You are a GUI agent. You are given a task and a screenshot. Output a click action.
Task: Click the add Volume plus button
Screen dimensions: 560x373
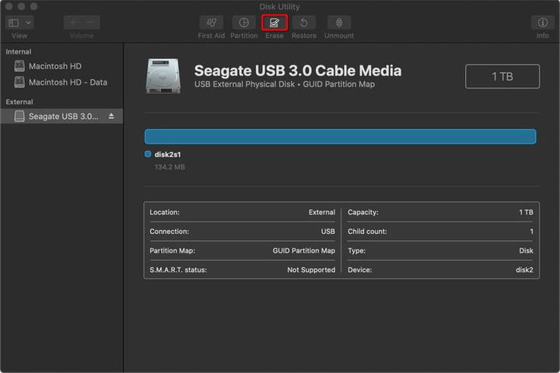(x=73, y=23)
